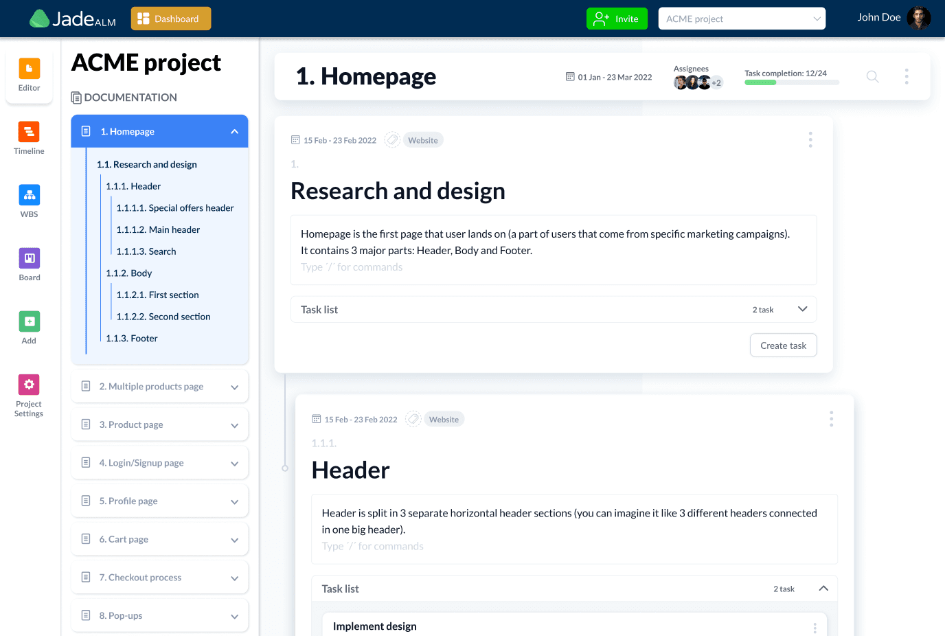
Task: Select 1.1.1.2. Main header in tree
Action: click(158, 230)
